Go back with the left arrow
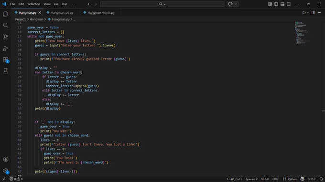 (x=89, y=4)
